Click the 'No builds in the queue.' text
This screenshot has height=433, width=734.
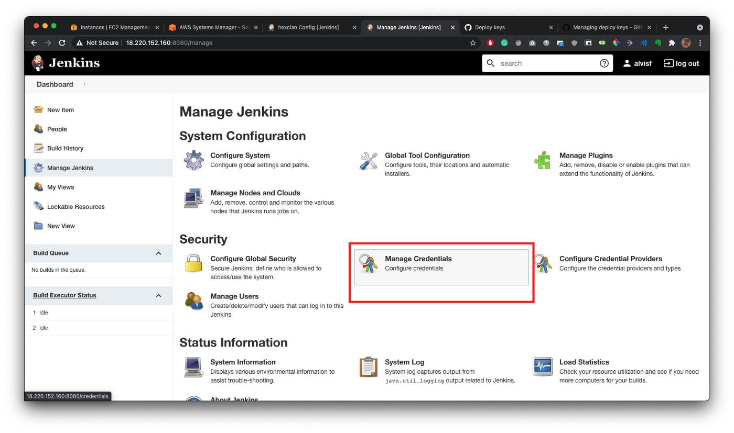59,270
